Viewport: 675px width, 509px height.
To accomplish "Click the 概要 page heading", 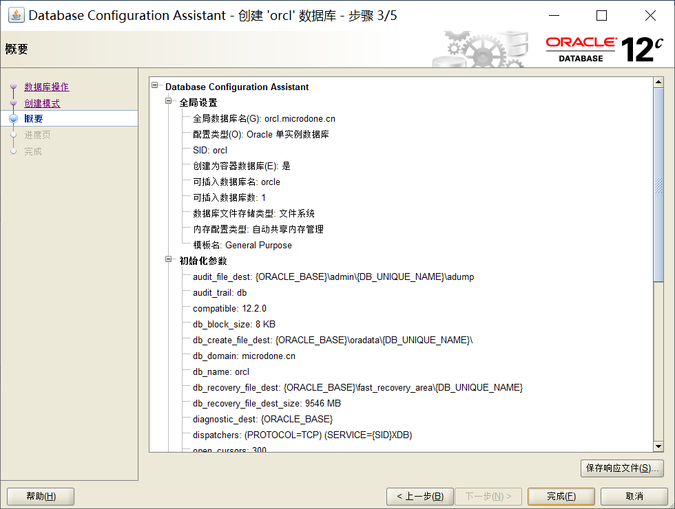I will (17, 49).
